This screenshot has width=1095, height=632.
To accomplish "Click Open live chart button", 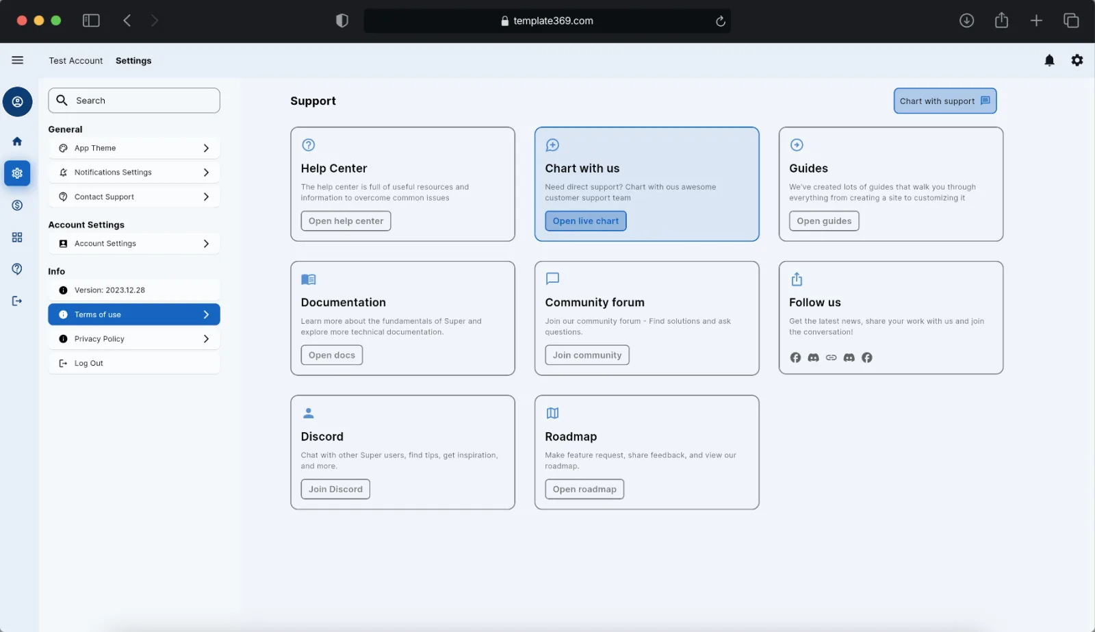I will pos(585,221).
